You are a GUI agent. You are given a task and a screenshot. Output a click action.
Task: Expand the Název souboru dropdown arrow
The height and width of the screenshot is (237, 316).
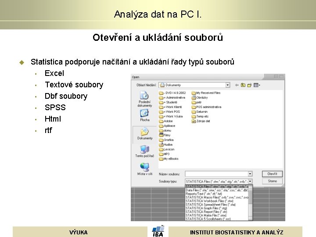250,174
